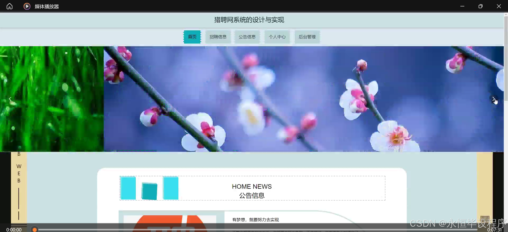Click the Home icon in the title bar
The height and width of the screenshot is (232, 508).
10,6
